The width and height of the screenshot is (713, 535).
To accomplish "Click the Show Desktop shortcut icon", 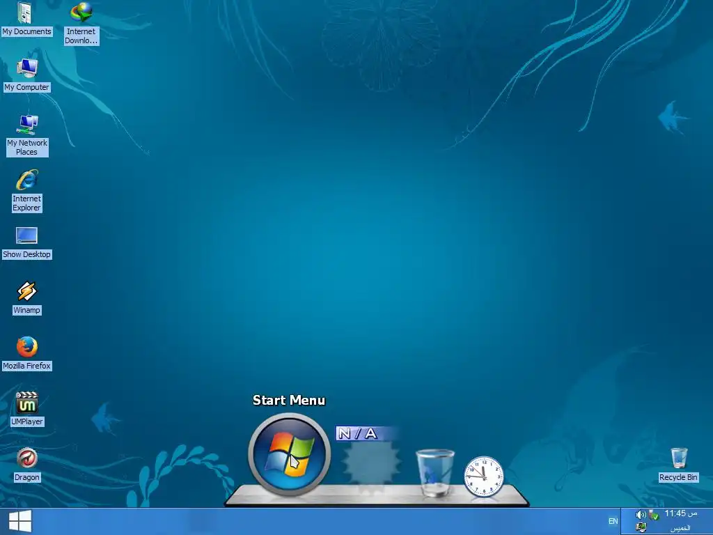I will point(26,242).
